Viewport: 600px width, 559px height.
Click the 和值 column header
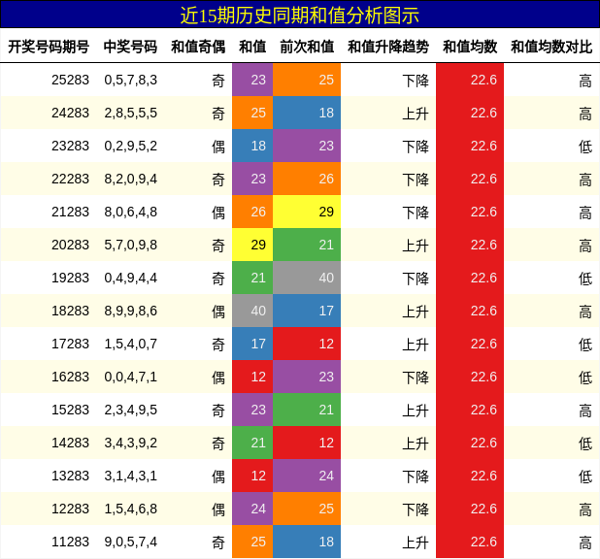click(x=252, y=47)
